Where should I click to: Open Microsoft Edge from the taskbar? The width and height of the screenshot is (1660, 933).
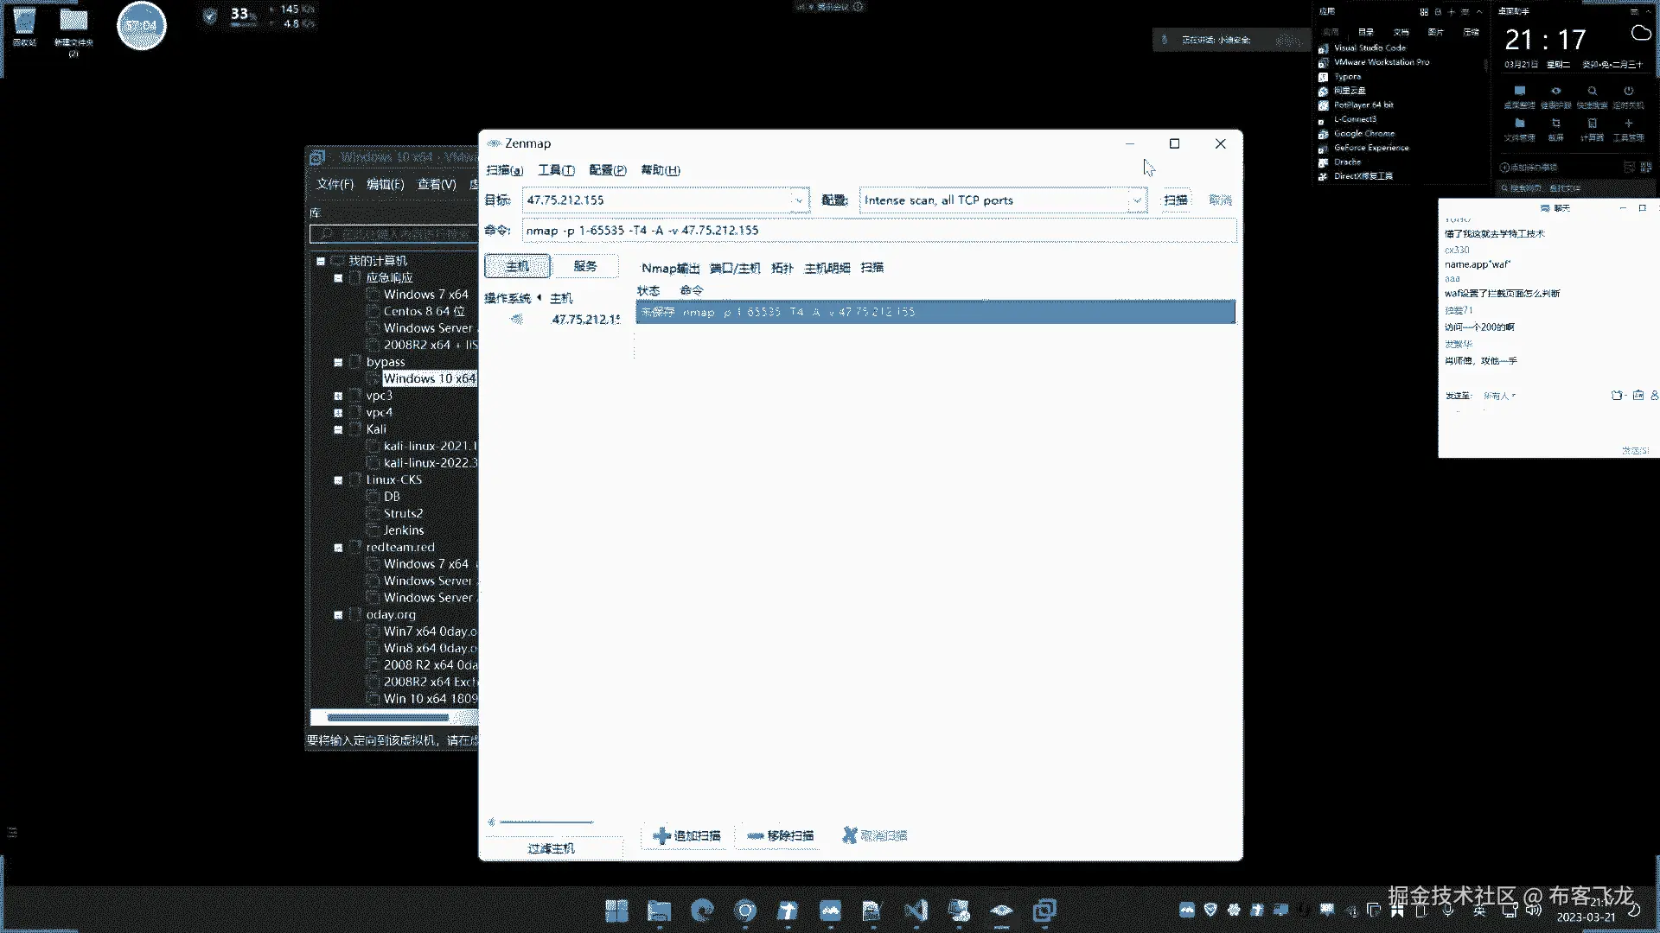coord(702,910)
